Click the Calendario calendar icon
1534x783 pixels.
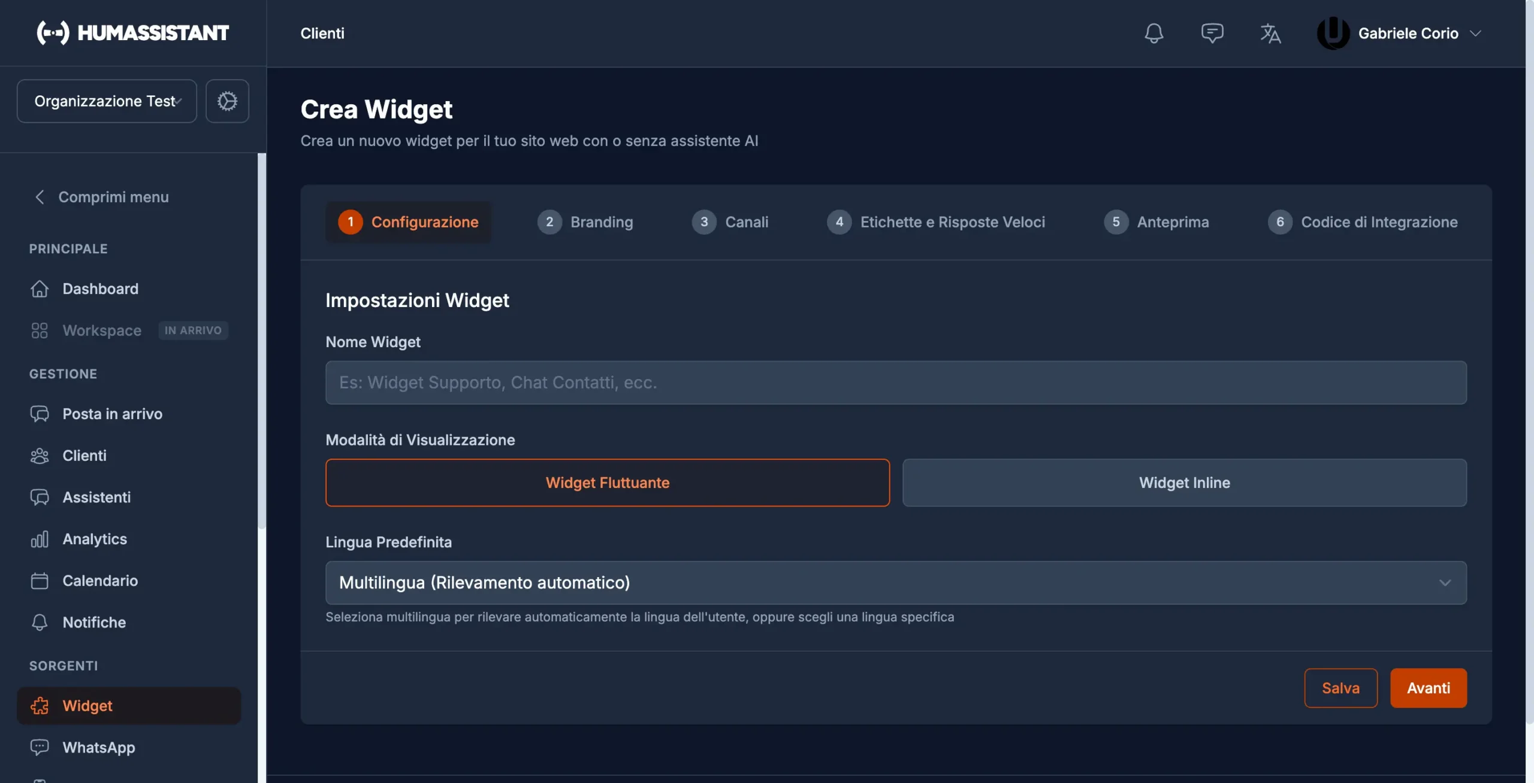click(x=40, y=581)
